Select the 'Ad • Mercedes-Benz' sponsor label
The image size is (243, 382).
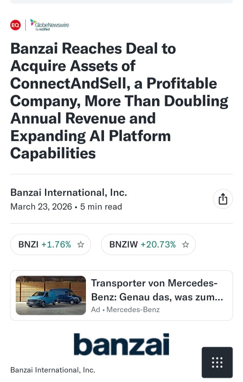tap(126, 309)
